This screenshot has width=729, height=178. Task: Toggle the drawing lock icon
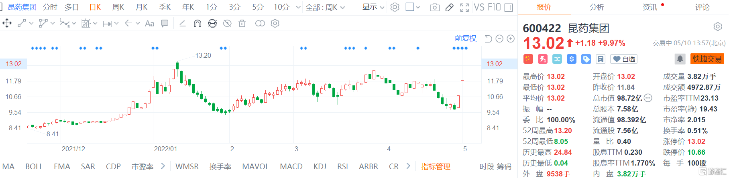click(x=212, y=23)
